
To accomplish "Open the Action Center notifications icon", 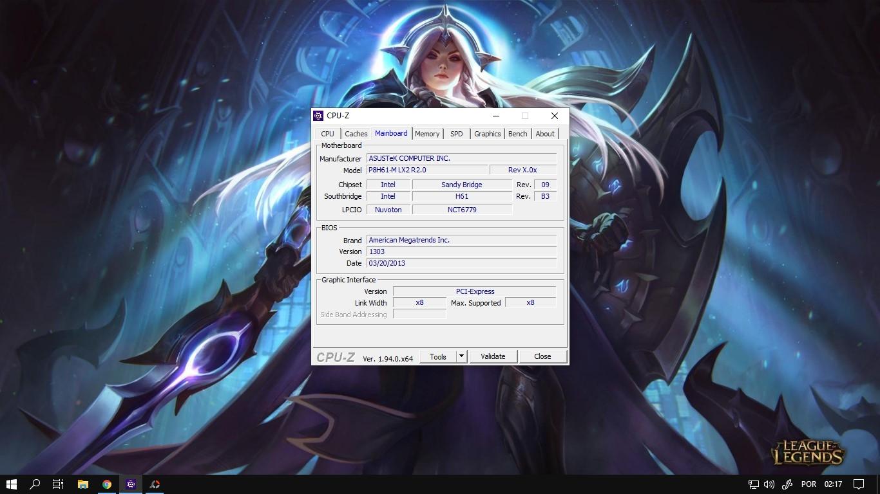I will 859,484.
